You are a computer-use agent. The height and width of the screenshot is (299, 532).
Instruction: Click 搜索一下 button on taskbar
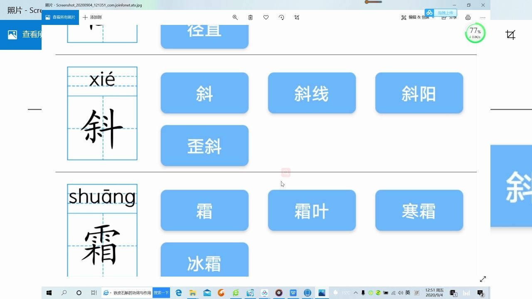161,293
